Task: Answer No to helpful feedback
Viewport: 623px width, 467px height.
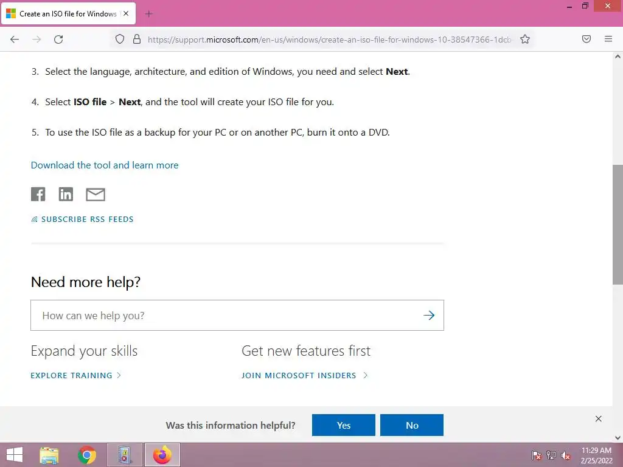Action: point(412,425)
